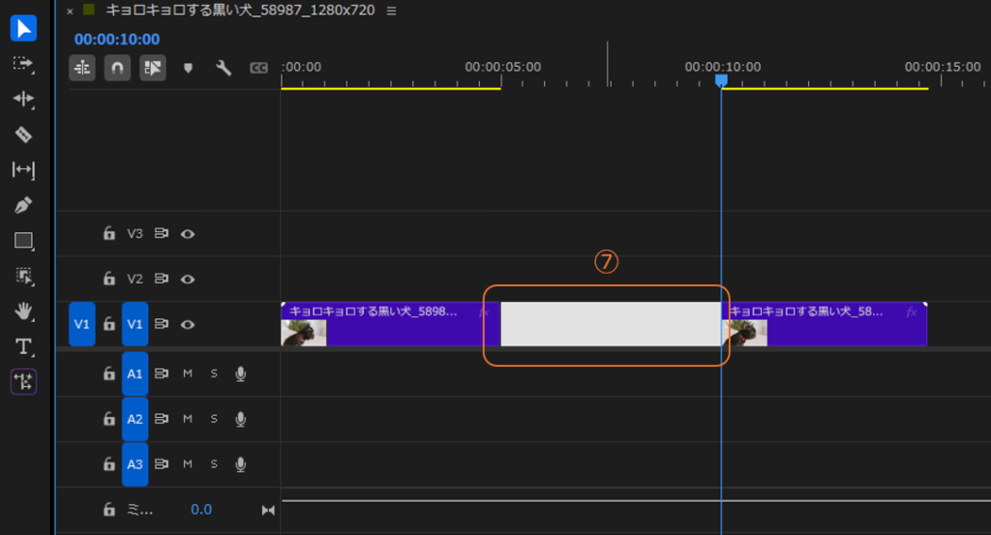Select the Pen tool
991x535 pixels.
coord(23,205)
